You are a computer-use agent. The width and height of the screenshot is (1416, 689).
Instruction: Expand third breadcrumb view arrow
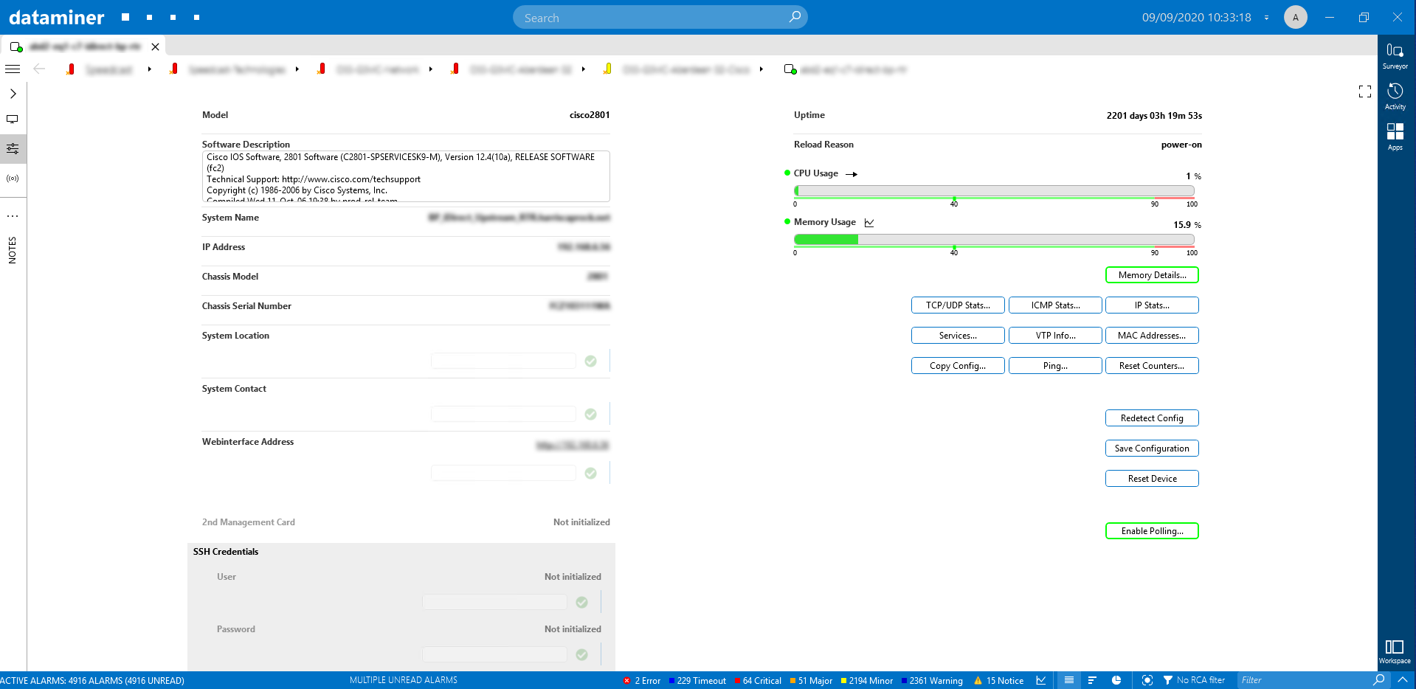pyautogui.click(x=430, y=69)
